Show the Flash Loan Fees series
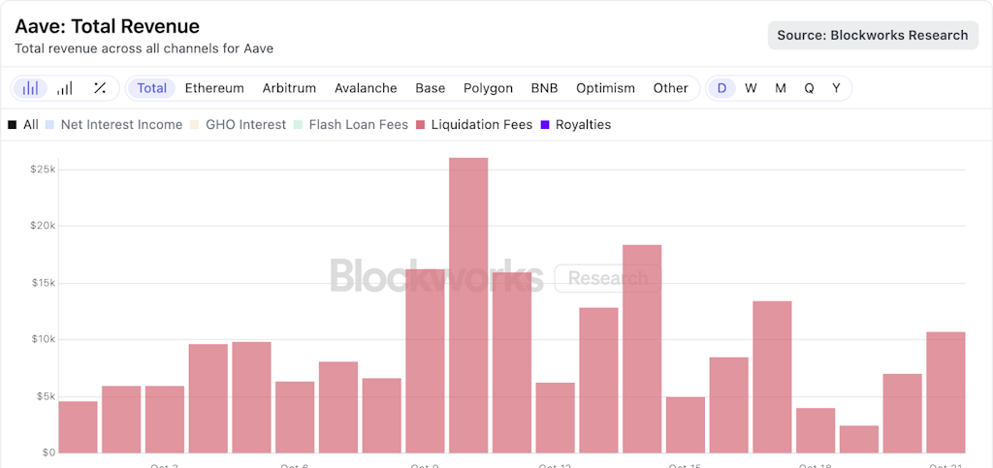Viewport: 993px width, 468px height. point(299,125)
